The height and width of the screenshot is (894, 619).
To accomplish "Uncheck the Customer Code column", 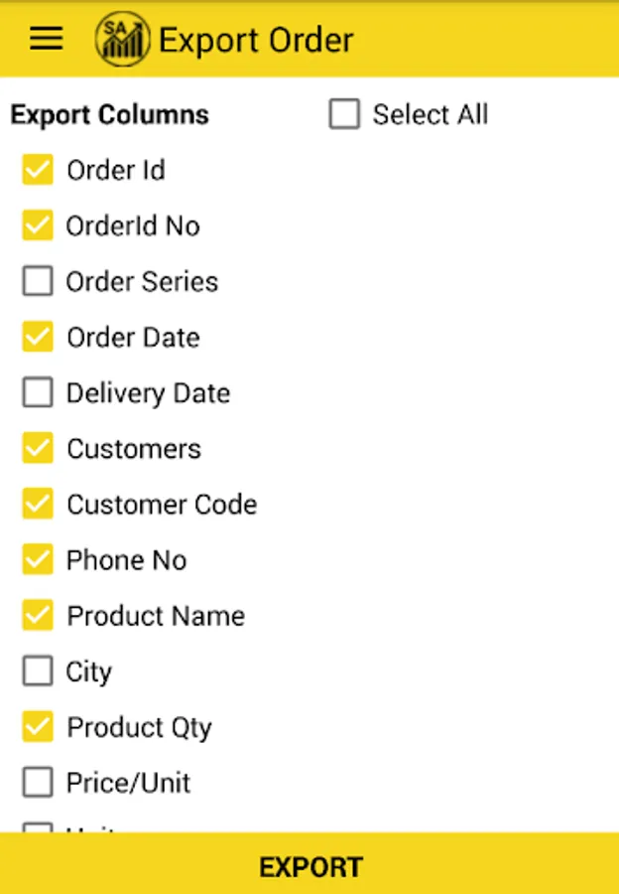I will click(x=38, y=504).
